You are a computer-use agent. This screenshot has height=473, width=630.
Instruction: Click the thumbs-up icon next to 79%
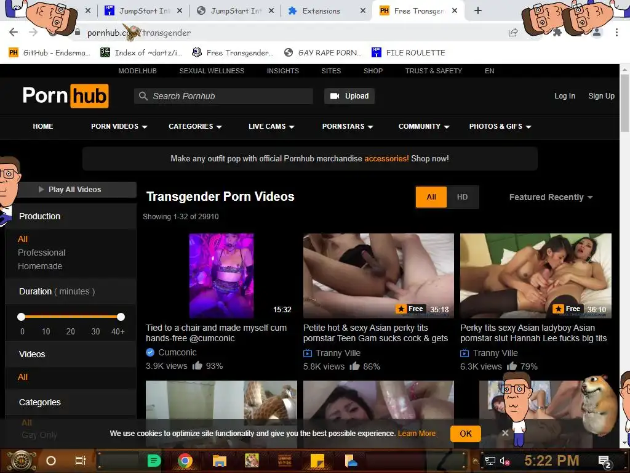tap(511, 366)
